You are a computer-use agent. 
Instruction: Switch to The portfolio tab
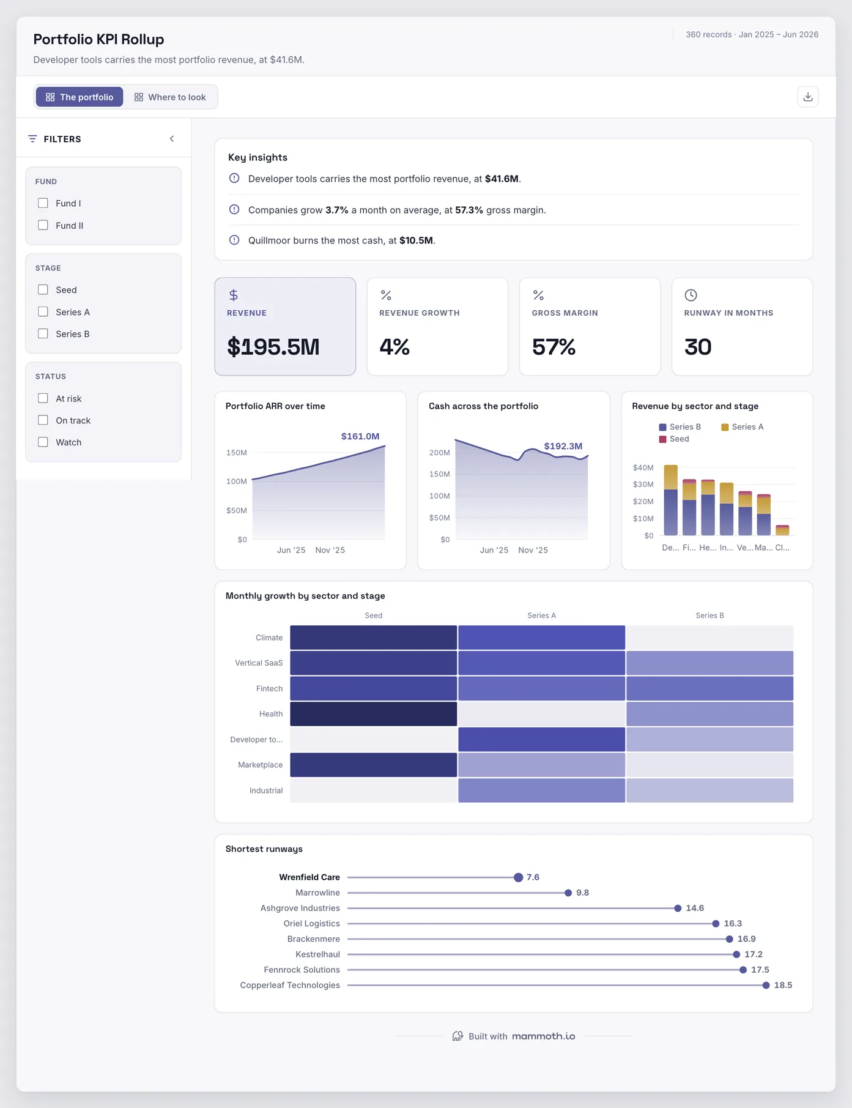tap(80, 97)
